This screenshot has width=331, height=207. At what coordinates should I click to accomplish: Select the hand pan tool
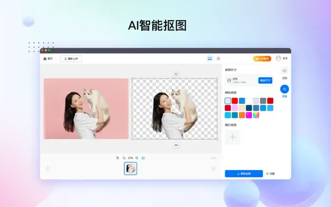click(117, 158)
